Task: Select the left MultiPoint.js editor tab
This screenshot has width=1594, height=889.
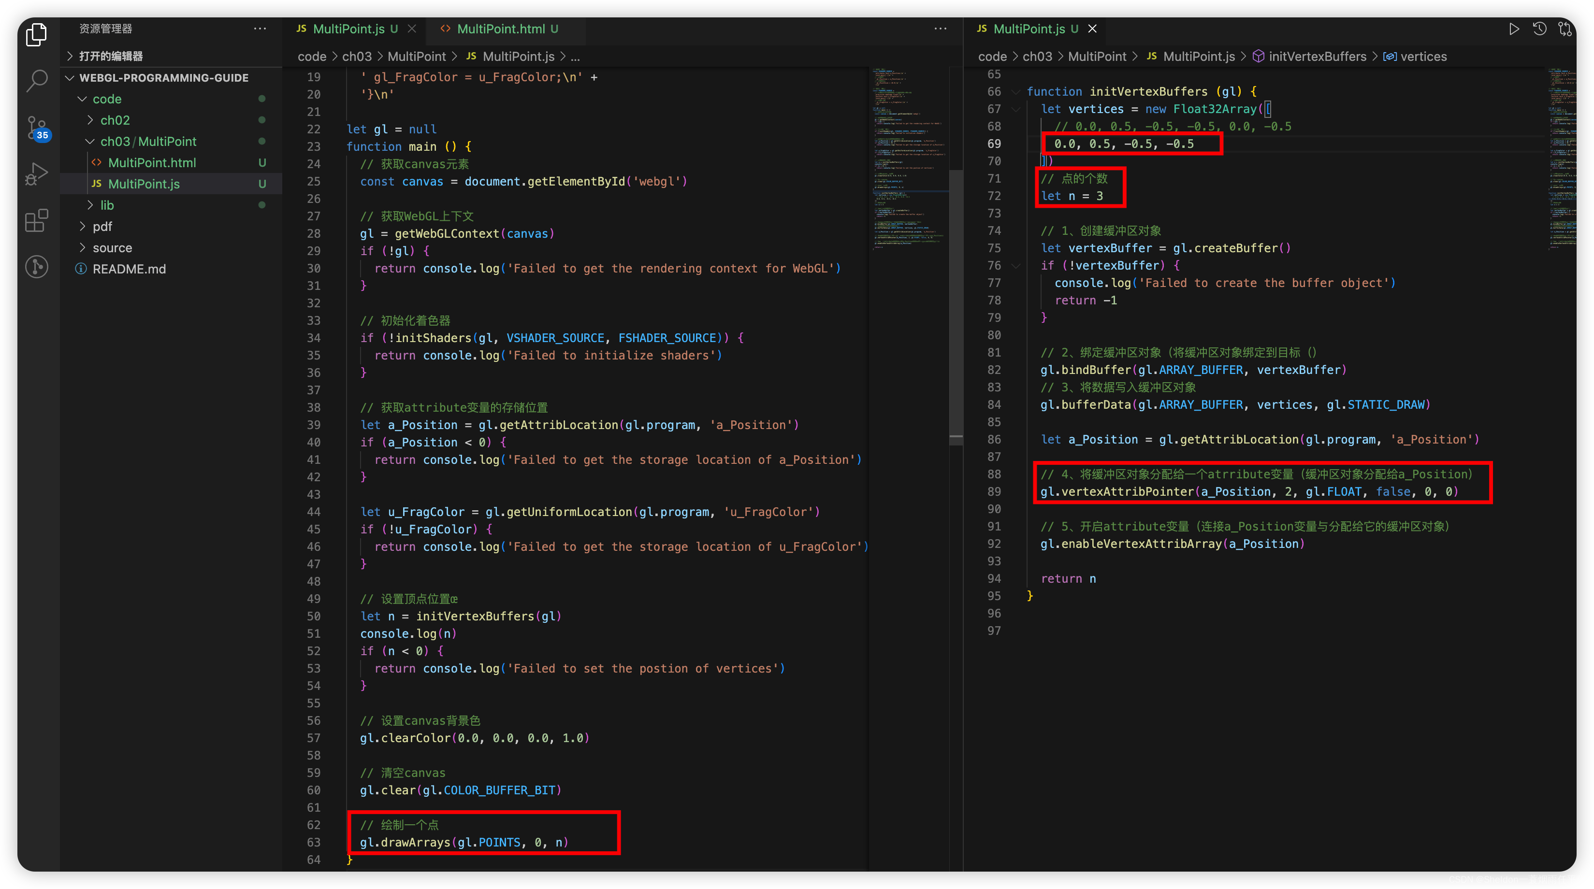Action: pos(348,29)
